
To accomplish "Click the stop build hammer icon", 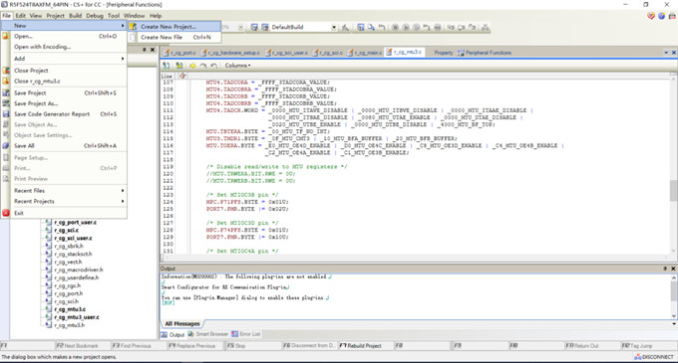I will pyautogui.click(x=345, y=27).
